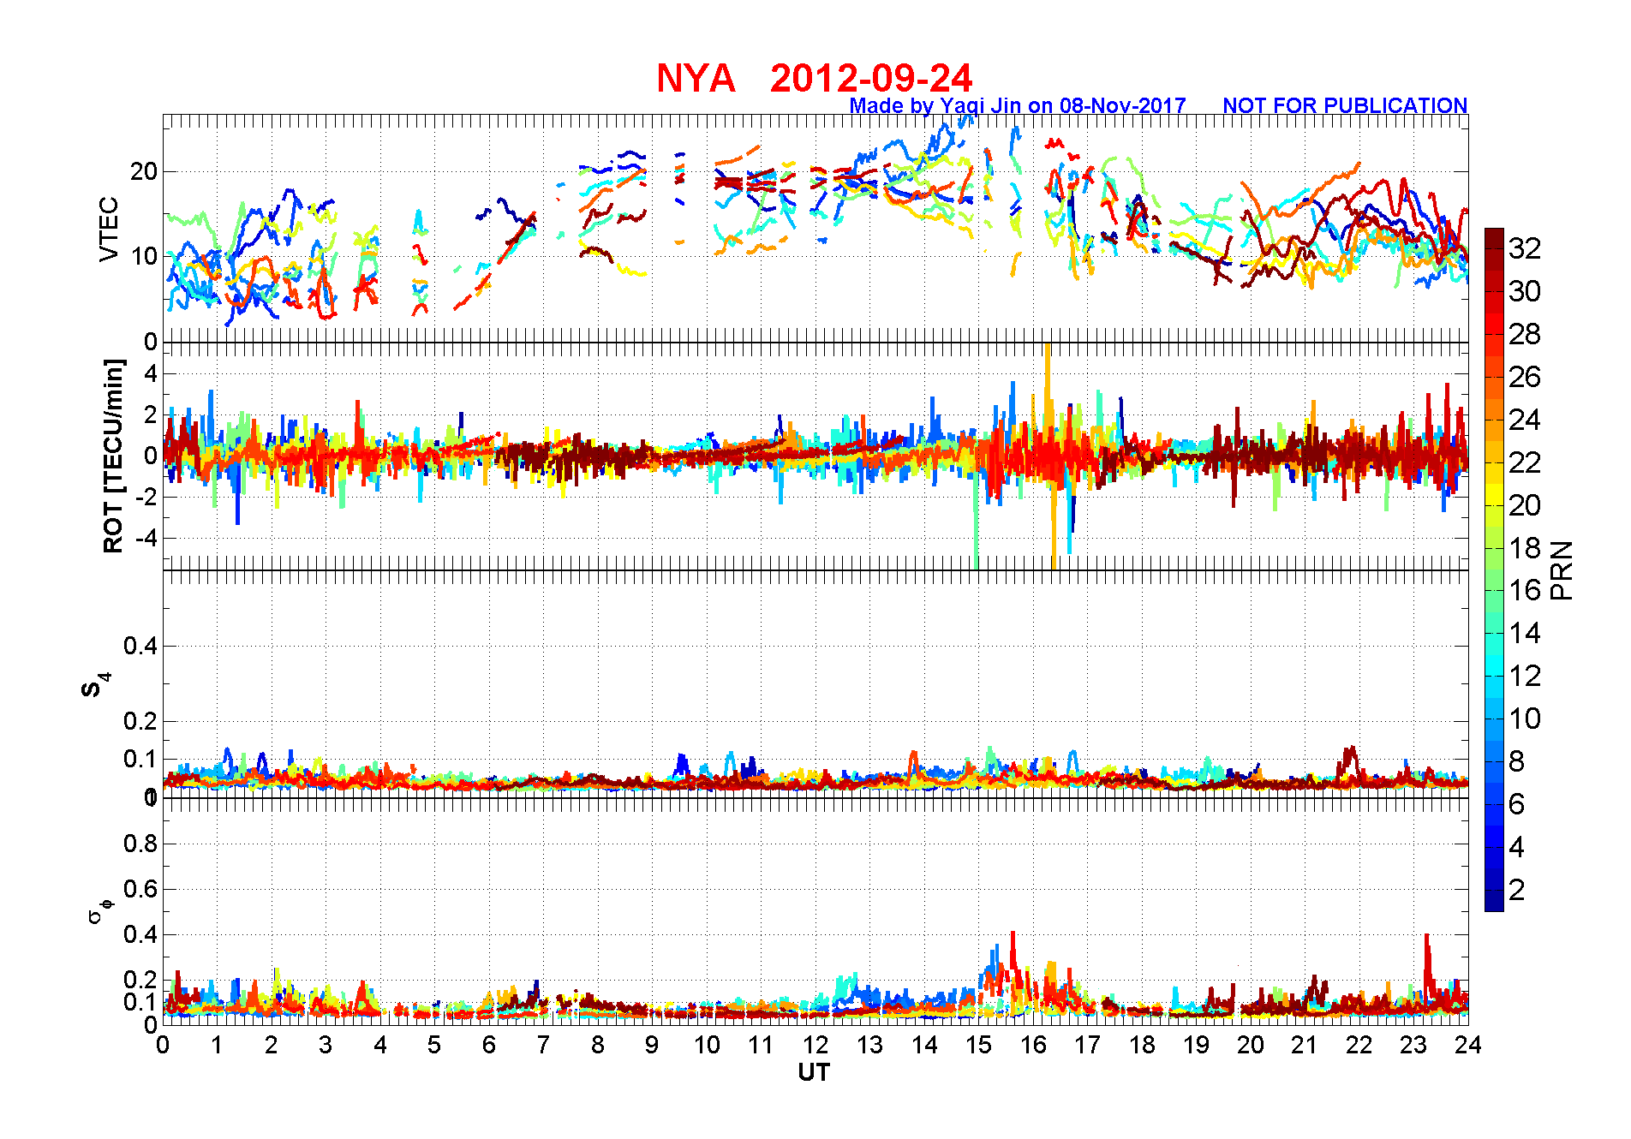This screenshot has height=1139, width=1631.
Task: Click ROT y-axis tick label -4
Action: pos(146,539)
